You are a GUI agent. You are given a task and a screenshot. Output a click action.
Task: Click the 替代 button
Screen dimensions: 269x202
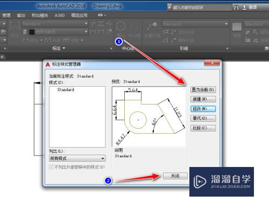(x=203, y=119)
